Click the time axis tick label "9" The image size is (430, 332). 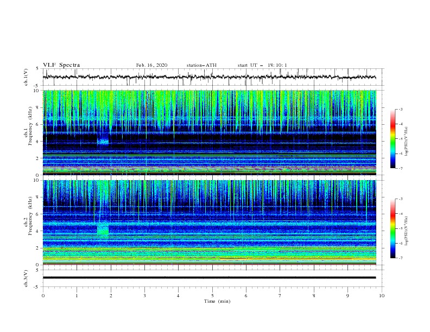coord(347,296)
